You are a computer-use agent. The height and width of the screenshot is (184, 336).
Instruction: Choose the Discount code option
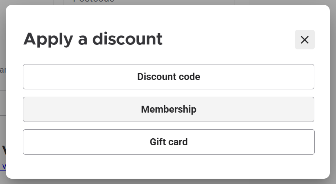(x=169, y=77)
